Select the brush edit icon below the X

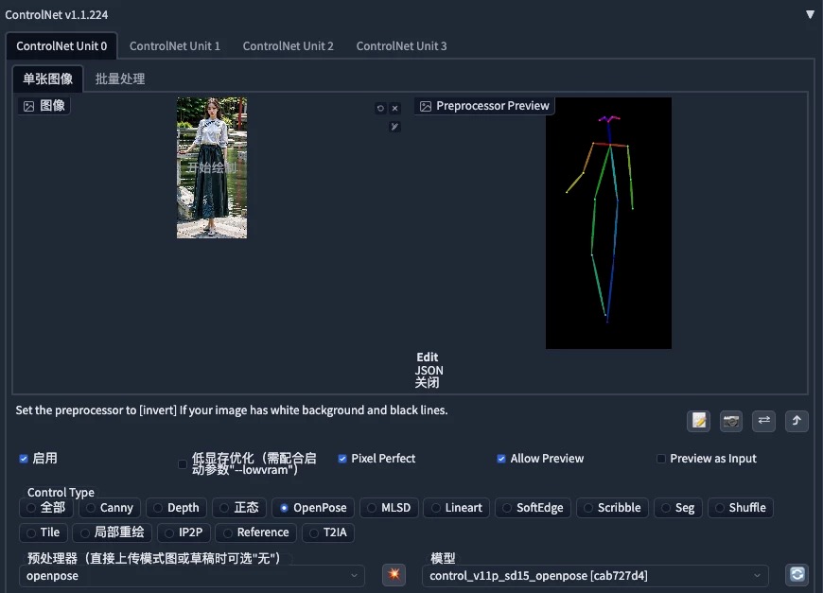tap(394, 126)
